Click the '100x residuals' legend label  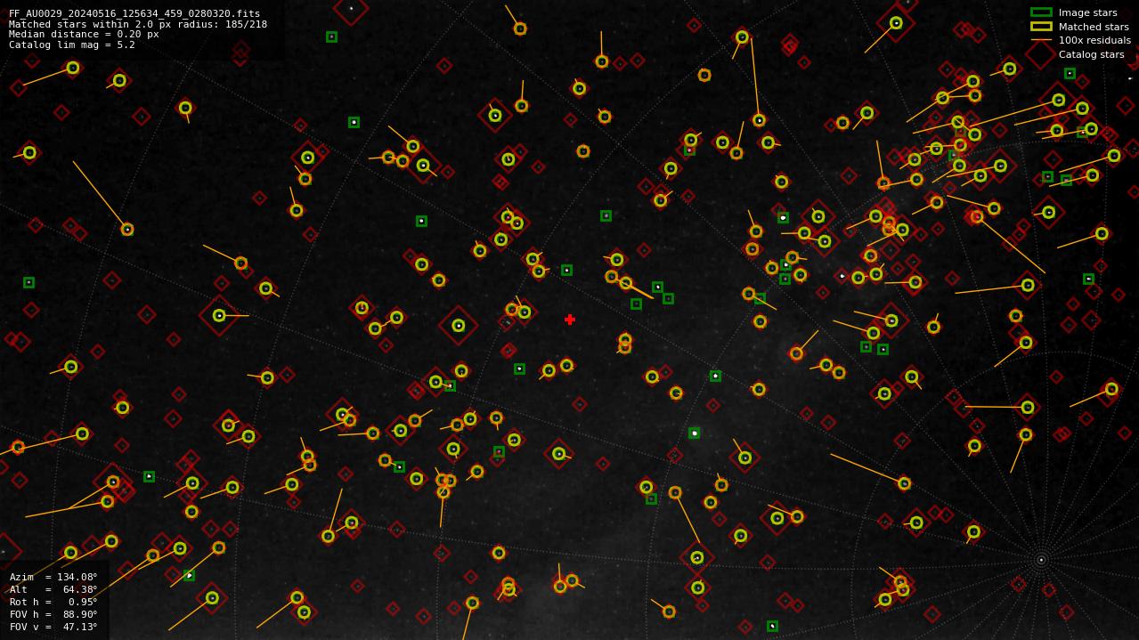(x=1094, y=40)
